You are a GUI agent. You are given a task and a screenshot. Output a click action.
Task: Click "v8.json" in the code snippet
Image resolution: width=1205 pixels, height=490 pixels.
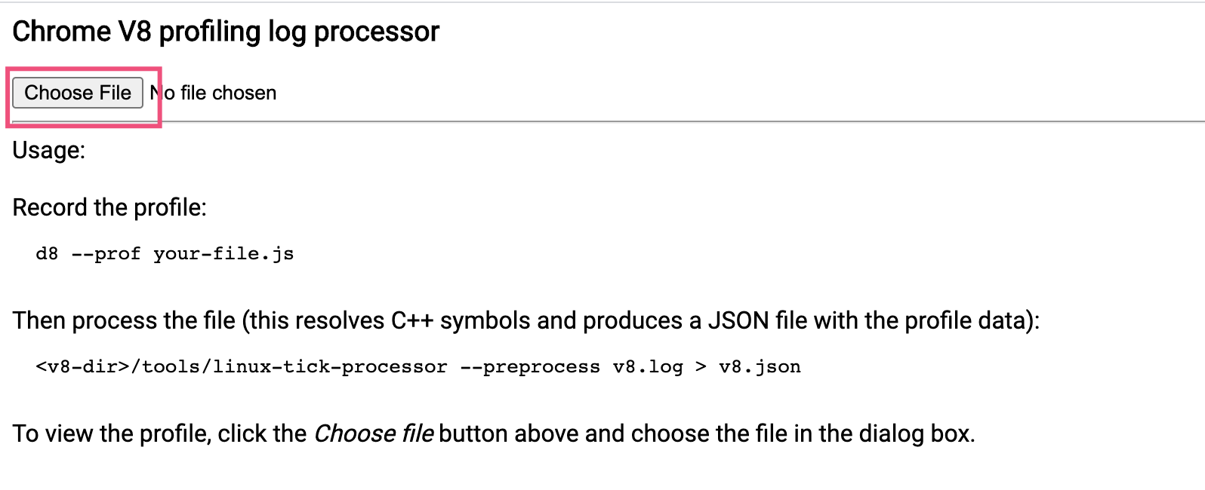[760, 367]
